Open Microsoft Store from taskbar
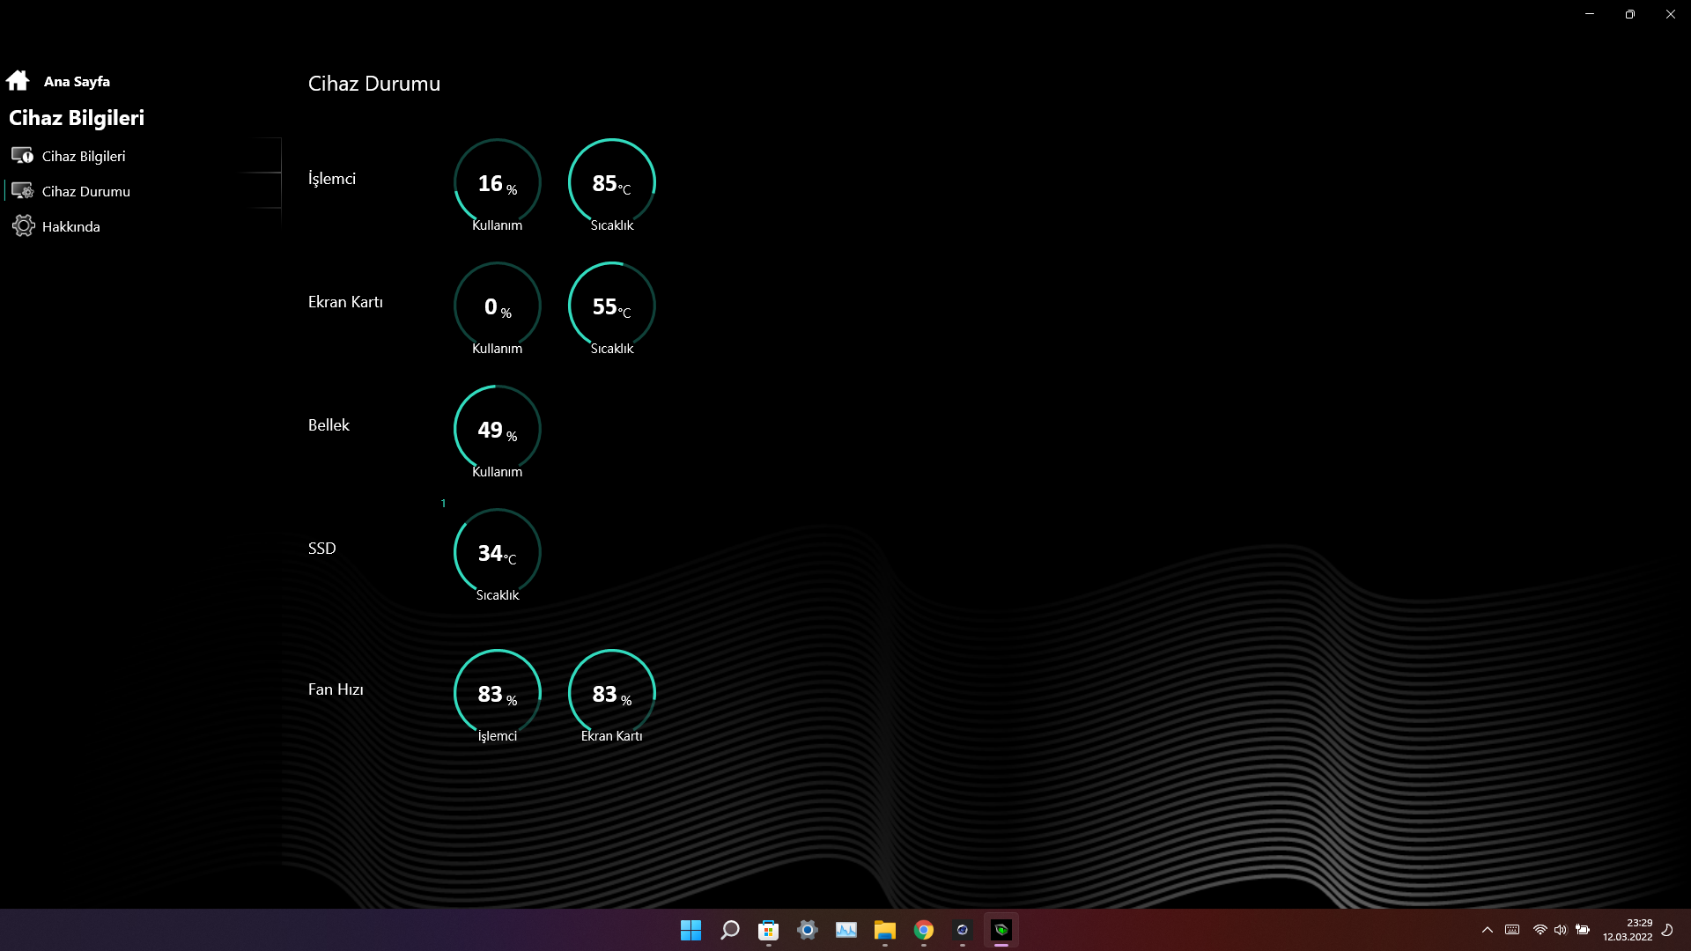 coord(768,930)
